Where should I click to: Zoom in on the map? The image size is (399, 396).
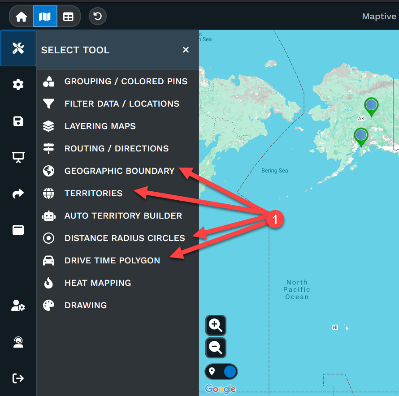click(x=216, y=325)
